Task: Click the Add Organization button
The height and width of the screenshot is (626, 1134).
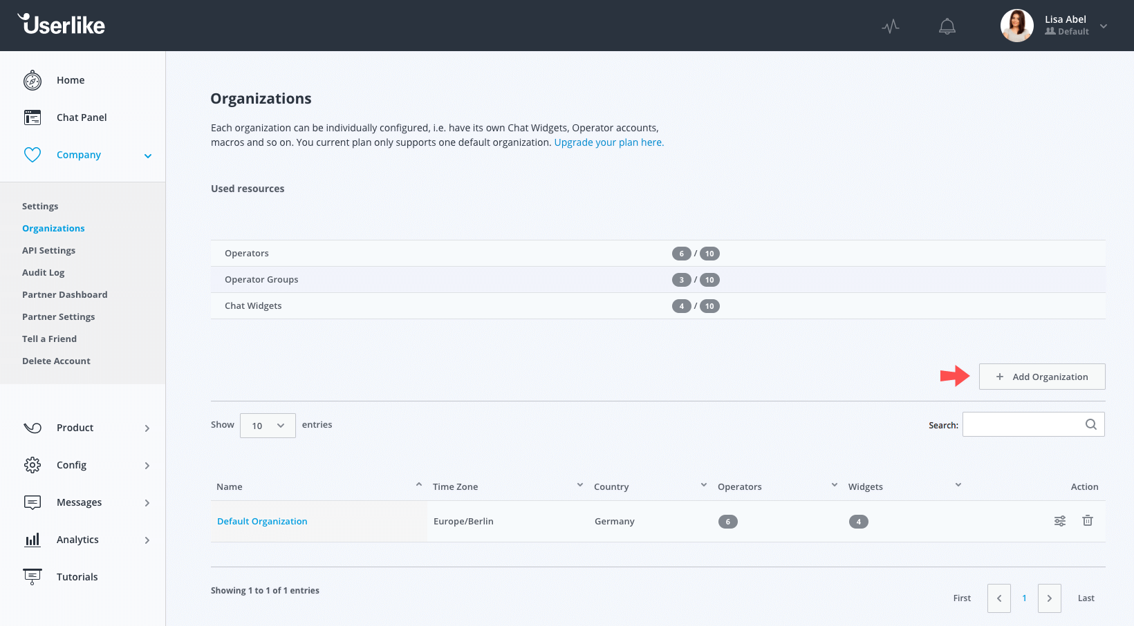Action: point(1041,377)
